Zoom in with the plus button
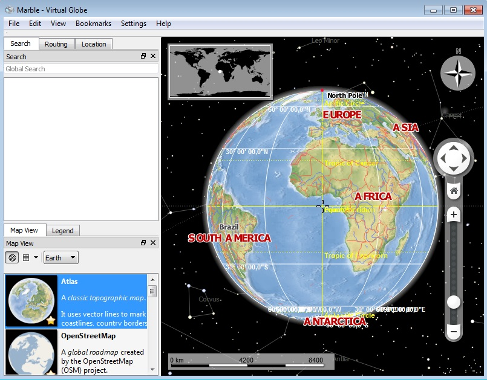The height and width of the screenshot is (380, 487). 454,214
